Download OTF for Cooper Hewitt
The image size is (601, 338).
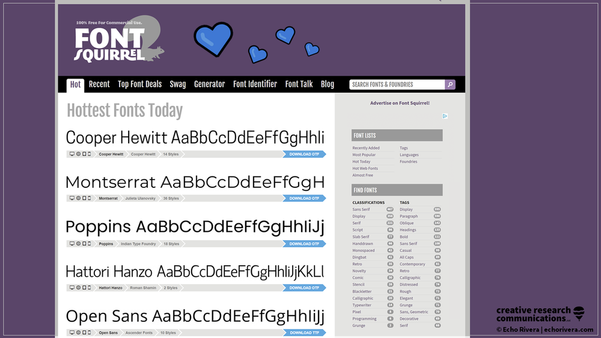(x=304, y=154)
